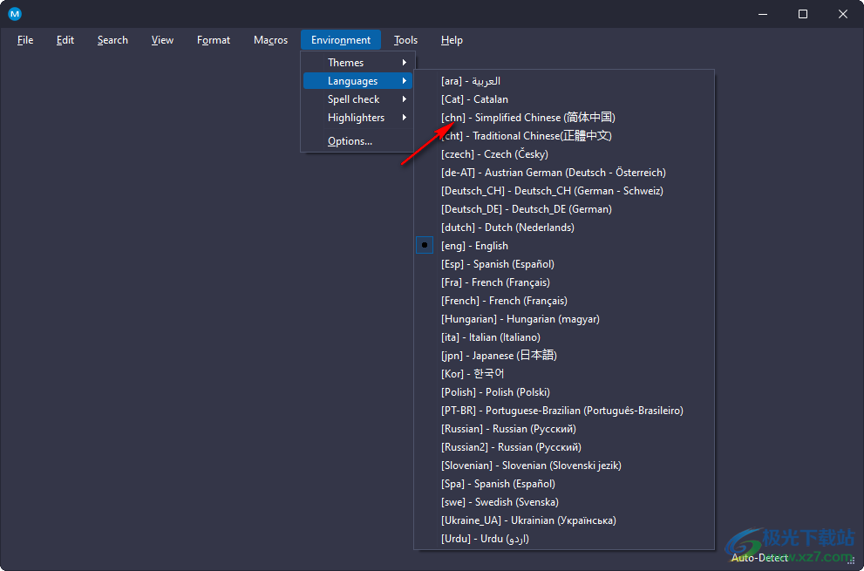Choose [Urdu] - Urdu language
The height and width of the screenshot is (571, 864).
[564, 539]
